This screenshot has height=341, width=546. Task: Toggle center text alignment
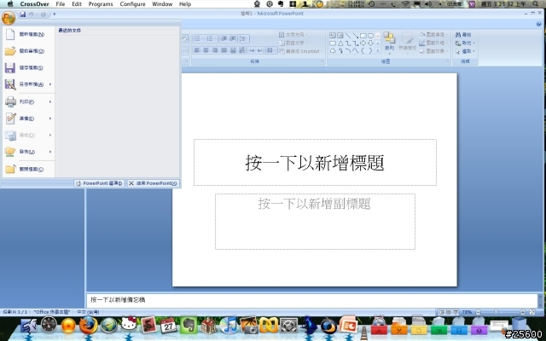point(206,50)
